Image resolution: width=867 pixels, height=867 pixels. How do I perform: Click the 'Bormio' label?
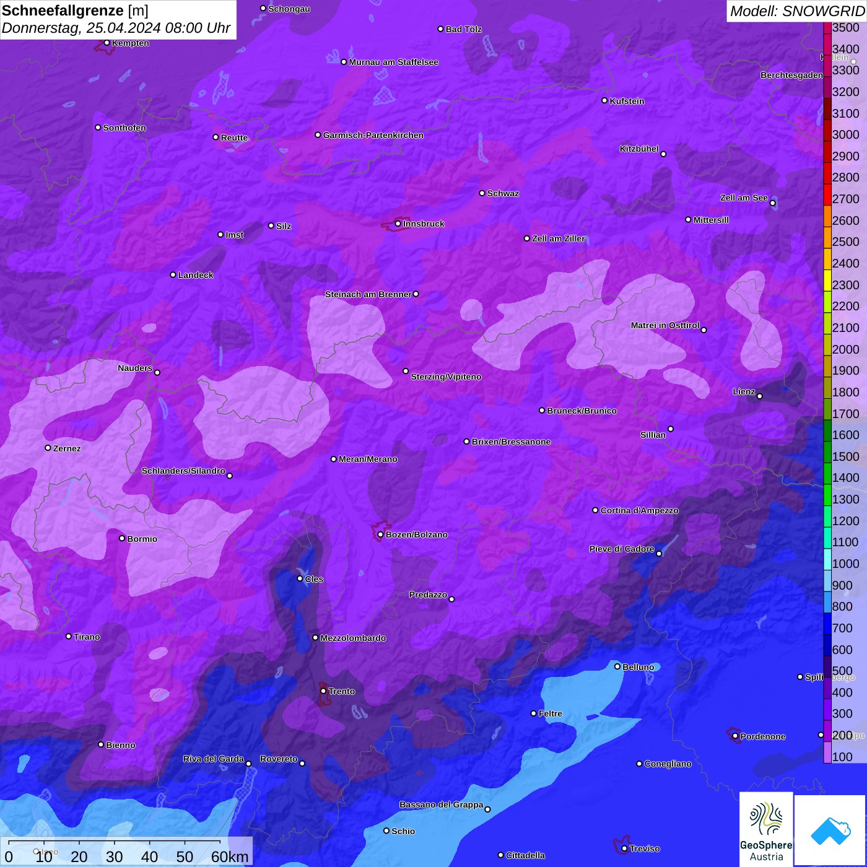tap(142, 539)
